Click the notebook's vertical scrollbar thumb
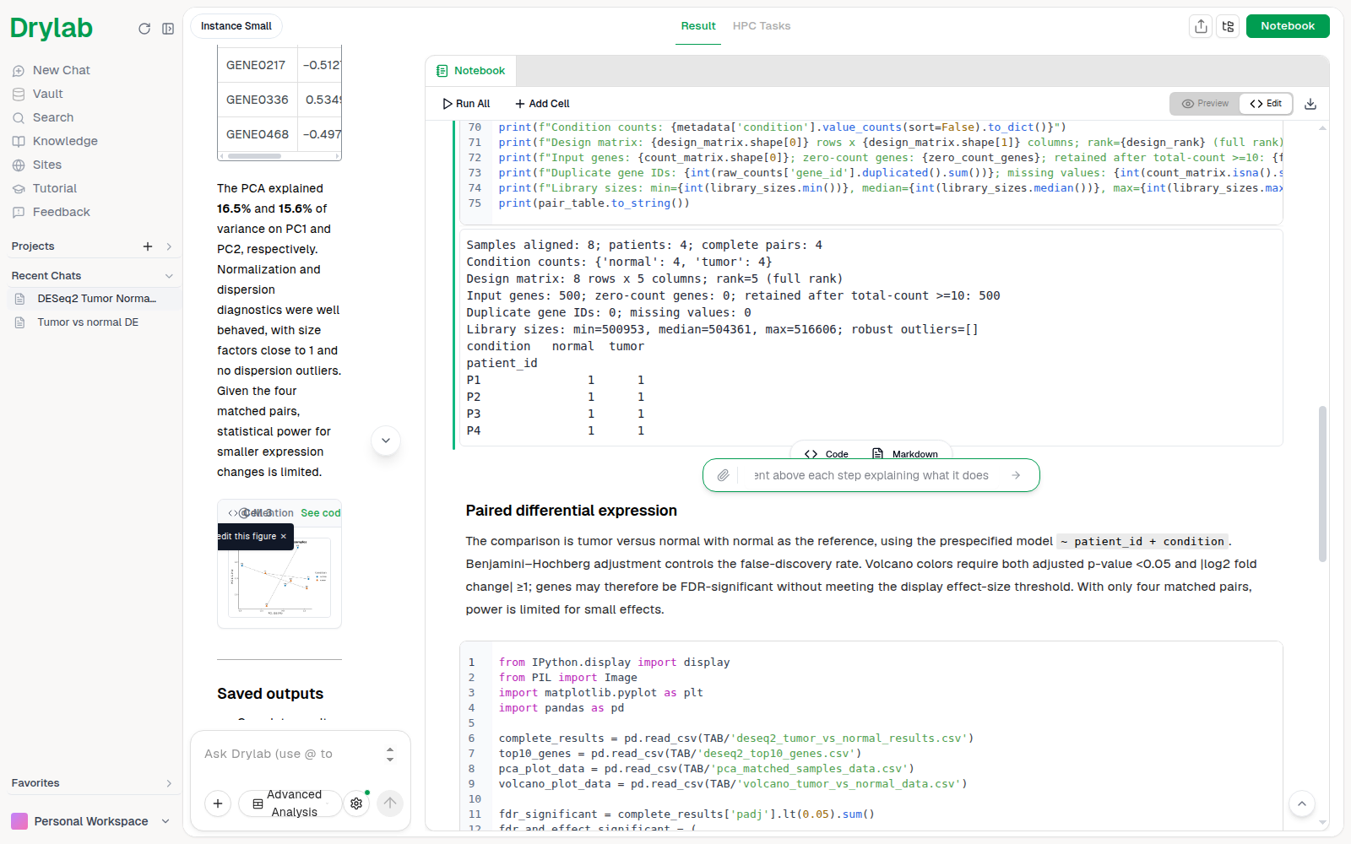Image resolution: width=1351 pixels, height=844 pixels. [x=1322, y=484]
